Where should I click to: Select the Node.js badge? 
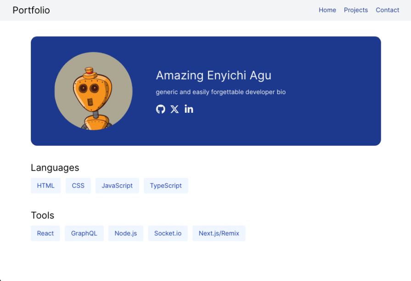point(125,233)
